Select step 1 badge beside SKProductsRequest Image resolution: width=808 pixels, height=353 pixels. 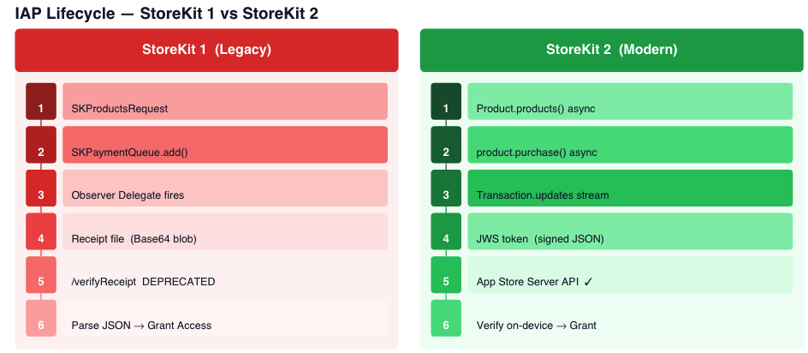coord(41,101)
